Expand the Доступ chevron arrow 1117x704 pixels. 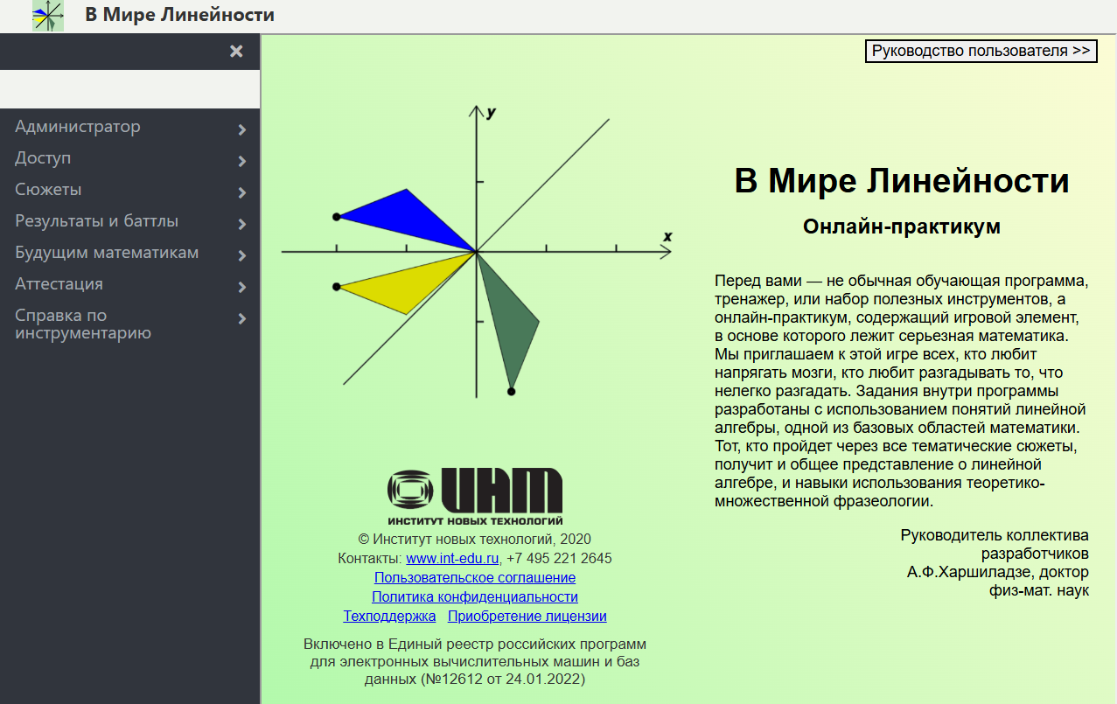(242, 161)
